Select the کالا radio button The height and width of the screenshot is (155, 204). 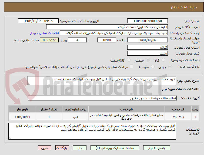point(163,60)
